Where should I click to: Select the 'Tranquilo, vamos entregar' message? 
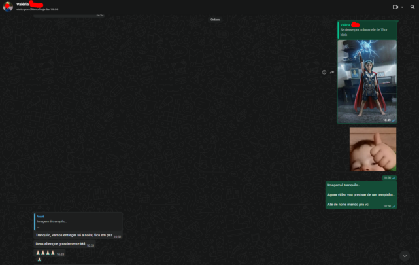click(x=73, y=235)
